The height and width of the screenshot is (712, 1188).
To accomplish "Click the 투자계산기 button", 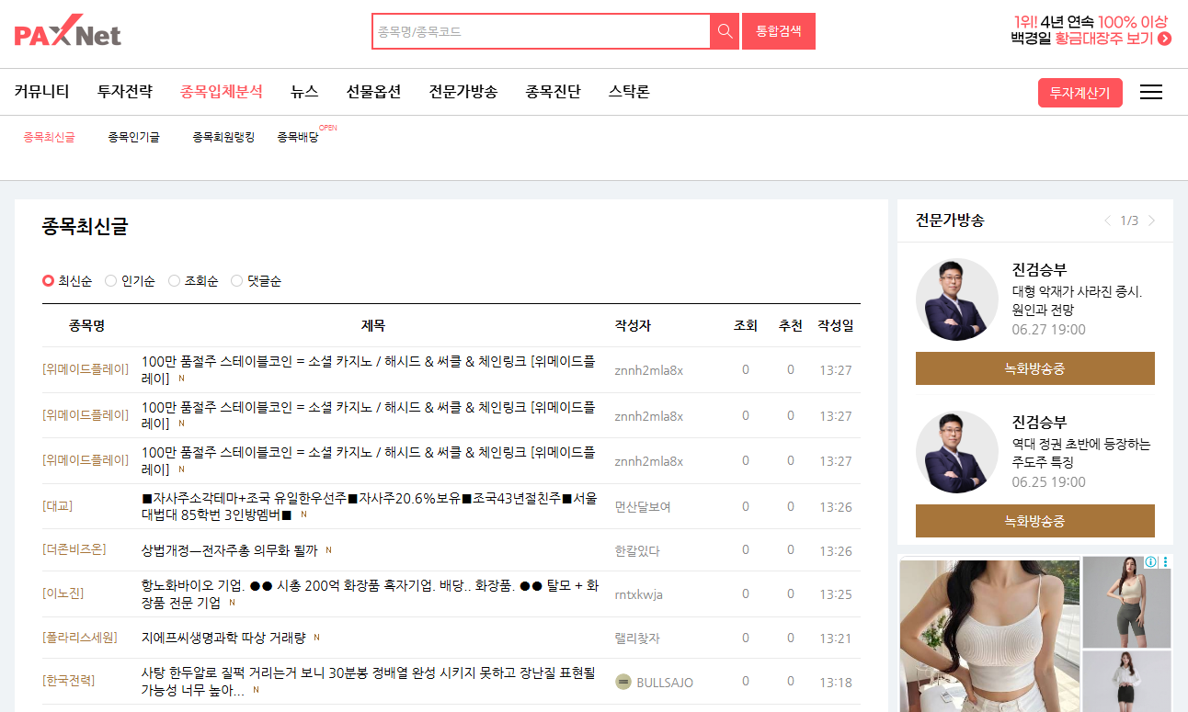I will coord(1080,93).
